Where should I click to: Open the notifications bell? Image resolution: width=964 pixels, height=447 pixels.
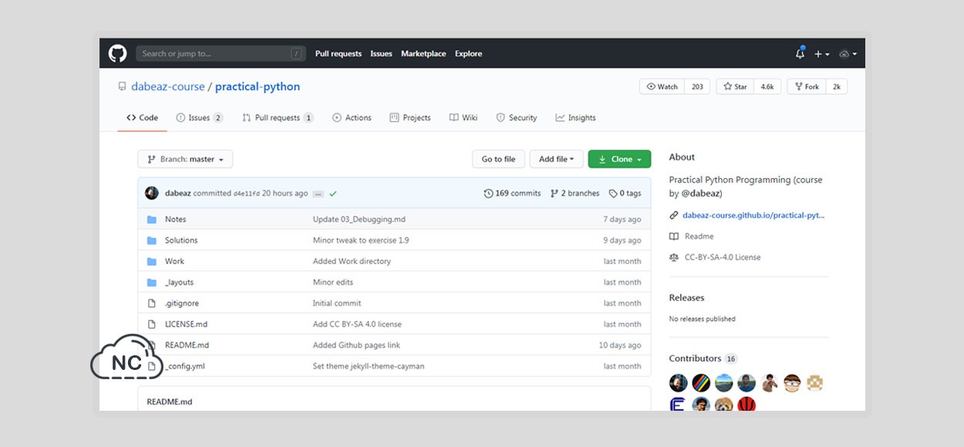coord(800,54)
